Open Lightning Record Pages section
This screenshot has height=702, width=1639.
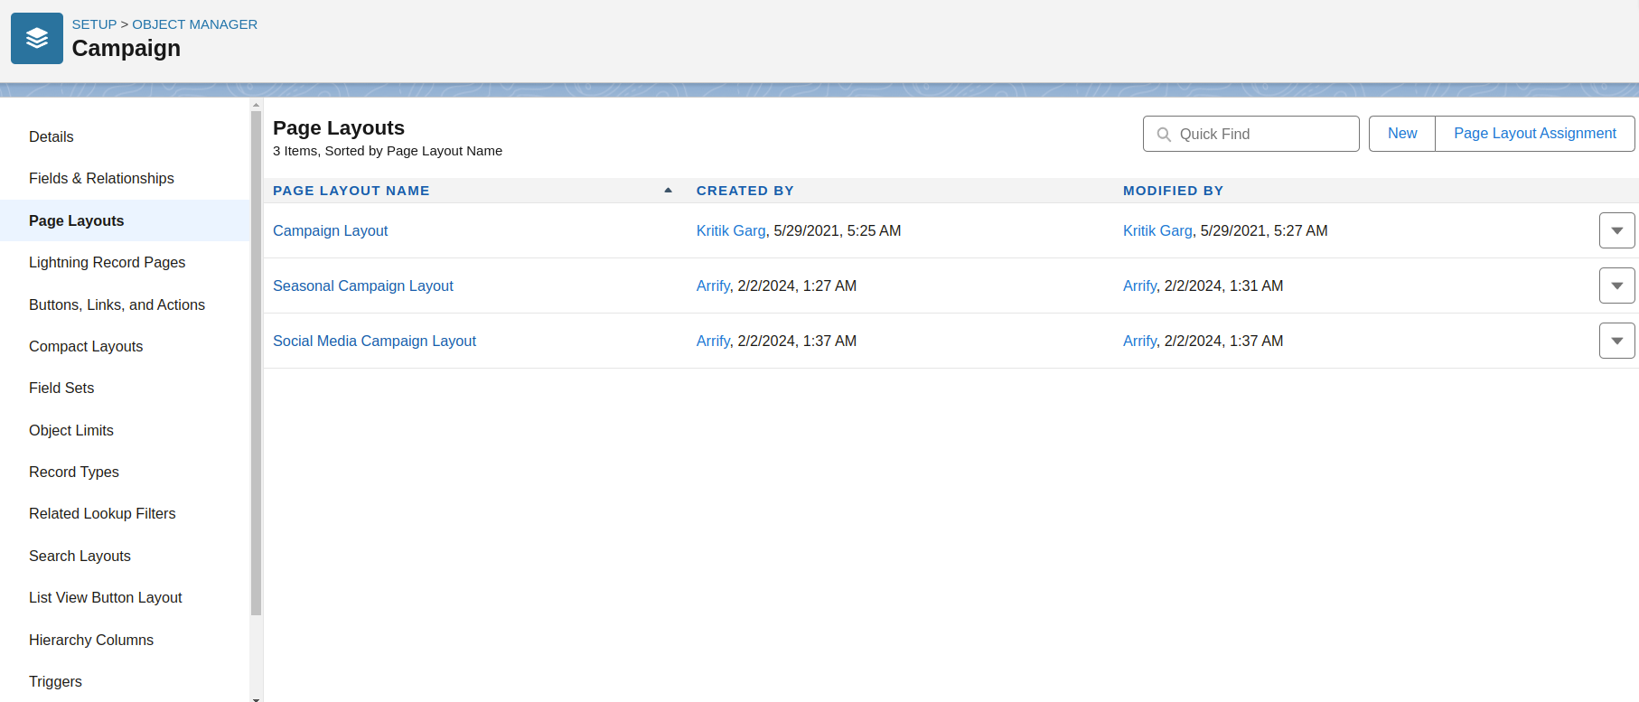tap(107, 262)
